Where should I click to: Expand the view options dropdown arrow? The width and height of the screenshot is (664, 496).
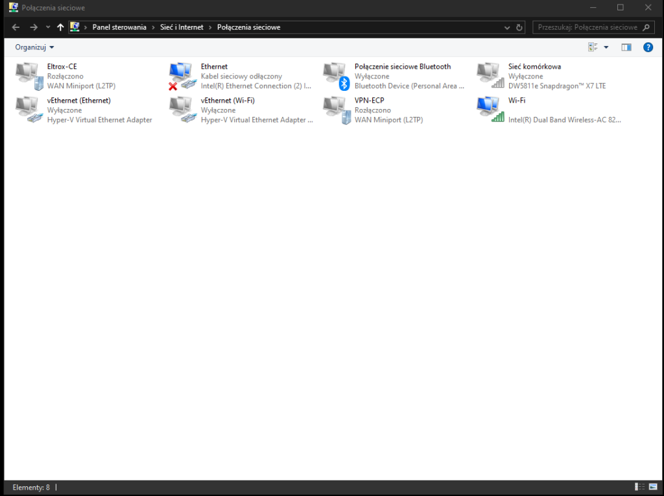coord(606,47)
